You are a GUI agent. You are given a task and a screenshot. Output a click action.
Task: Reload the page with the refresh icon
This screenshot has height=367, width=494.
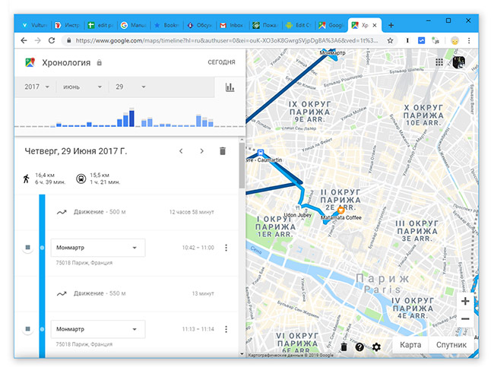click(52, 40)
